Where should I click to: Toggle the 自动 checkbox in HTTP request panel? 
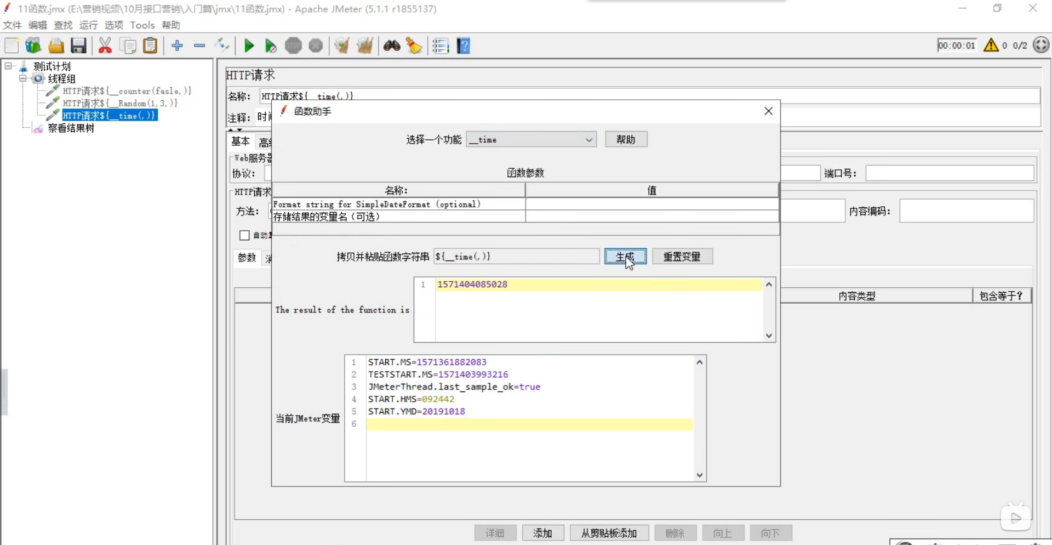tap(244, 235)
